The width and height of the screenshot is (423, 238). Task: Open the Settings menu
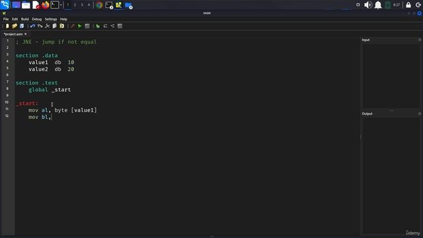click(51, 19)
